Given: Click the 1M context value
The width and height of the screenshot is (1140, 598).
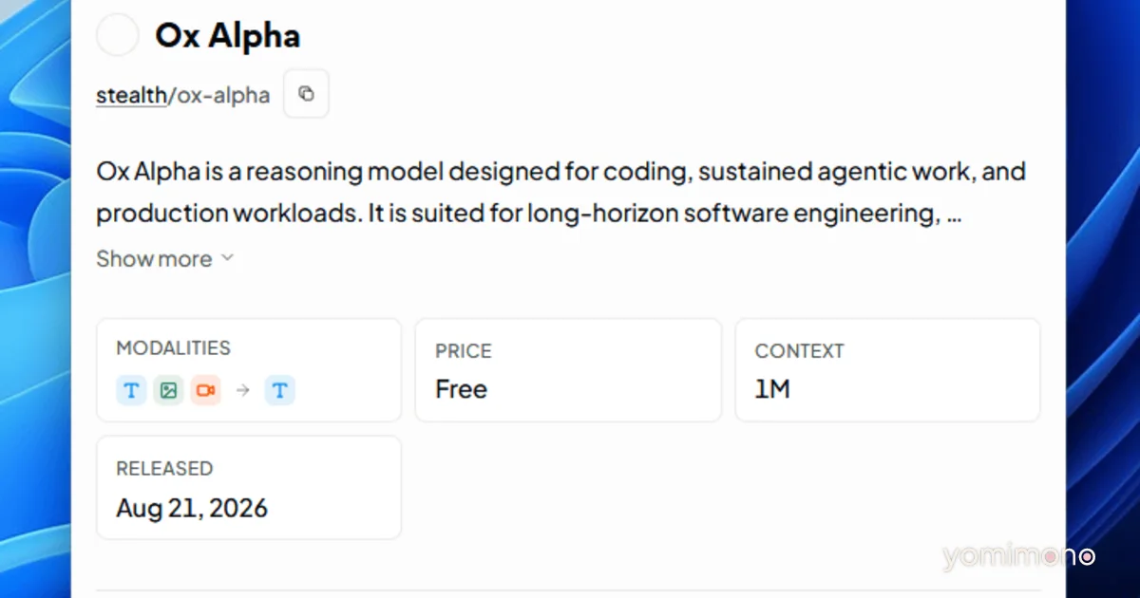Looking at the screenshot, I should tap(772, 389).
